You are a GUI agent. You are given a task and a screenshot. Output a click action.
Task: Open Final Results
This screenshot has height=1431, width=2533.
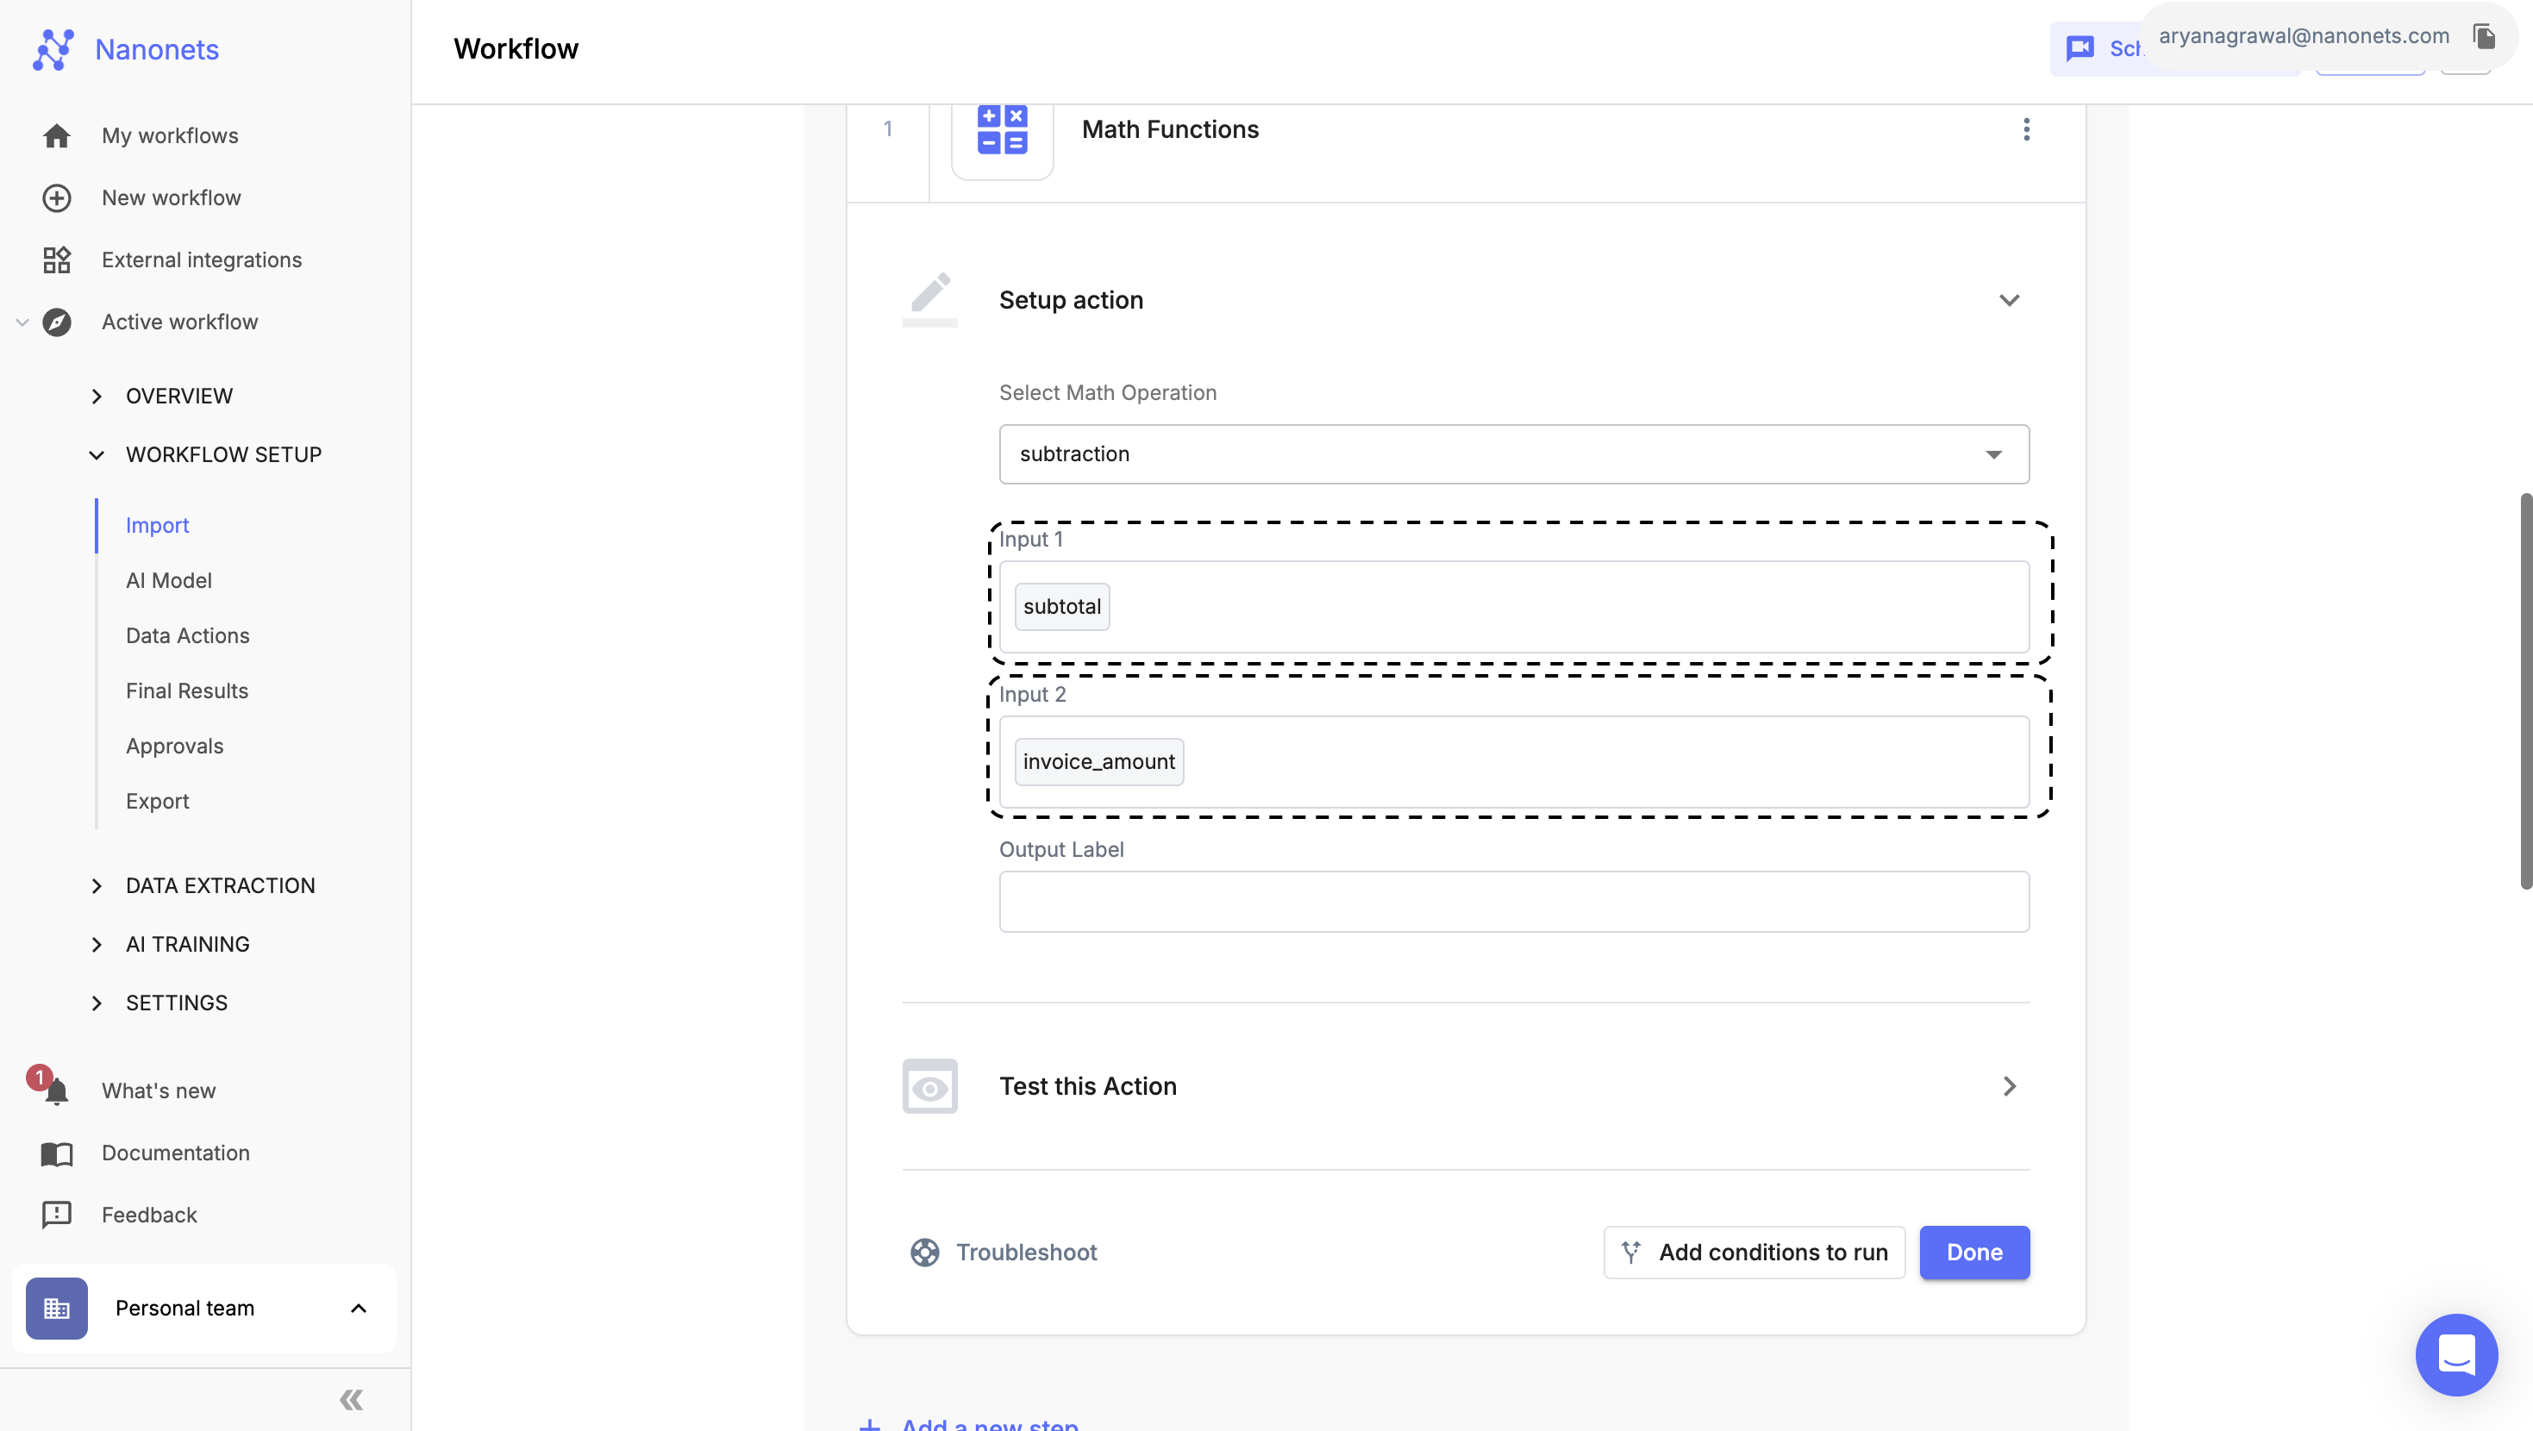187,691
